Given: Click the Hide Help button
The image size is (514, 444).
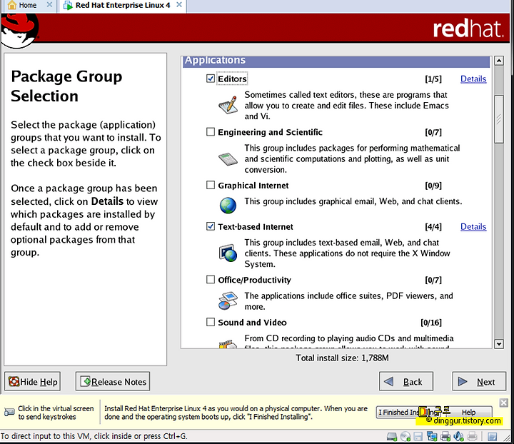Looking at the screenshot, I should 32,381.
